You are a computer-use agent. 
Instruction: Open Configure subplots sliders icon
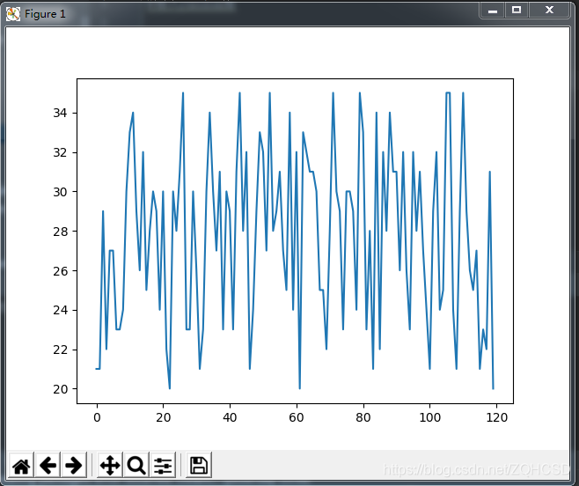(x=163, y=465)
